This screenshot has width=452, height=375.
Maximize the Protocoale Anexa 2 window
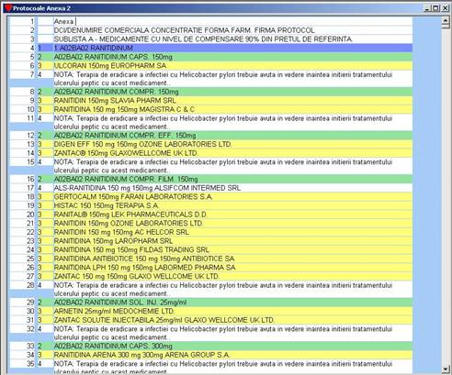tap(435, 8)
